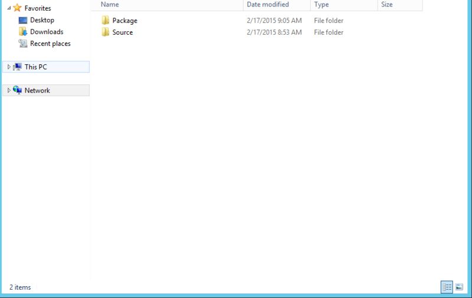Select the Source folder name

point(123,32)
